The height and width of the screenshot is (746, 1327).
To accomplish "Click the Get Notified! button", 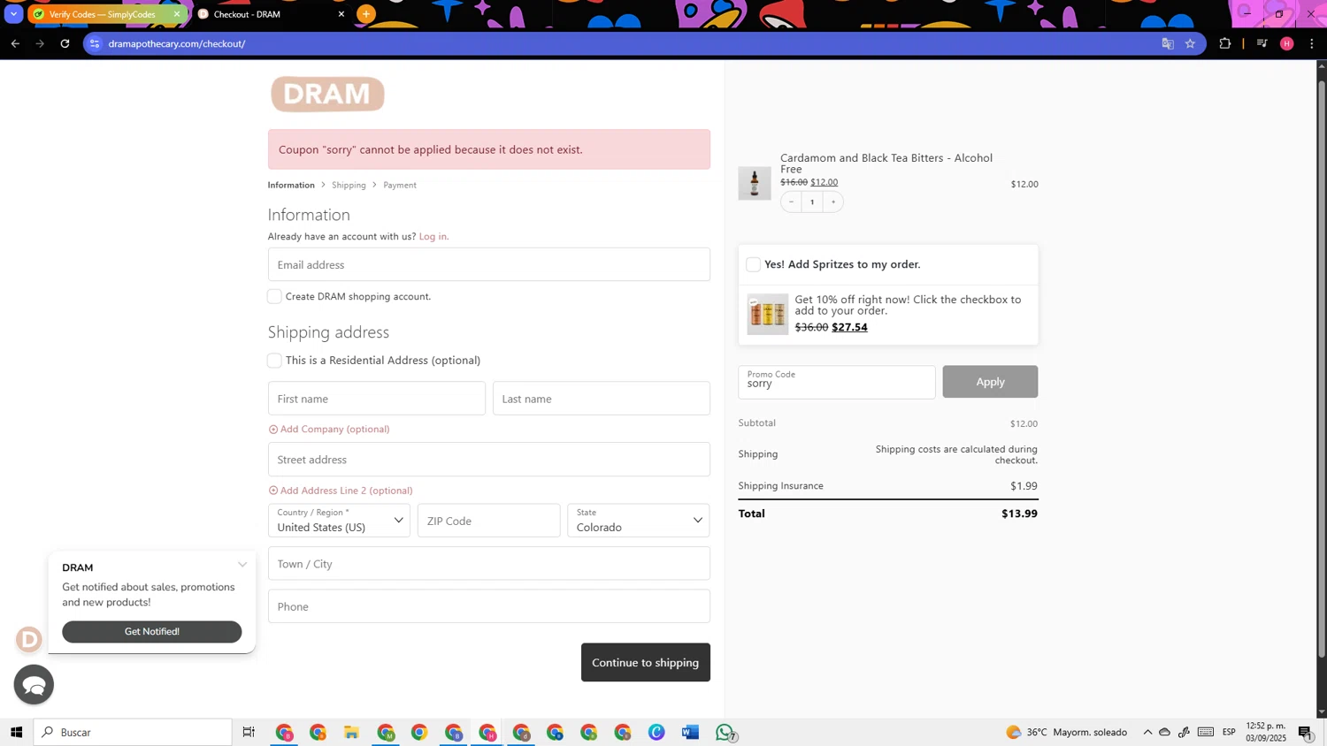I will [x=151, y=632].
